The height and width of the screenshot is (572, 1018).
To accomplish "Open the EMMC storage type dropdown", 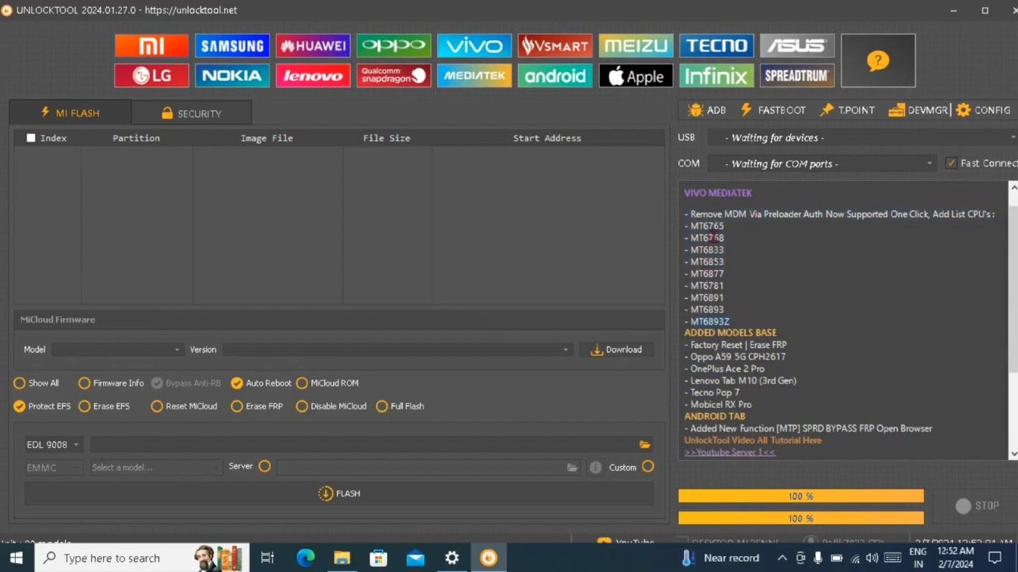I will click(53, 468).
